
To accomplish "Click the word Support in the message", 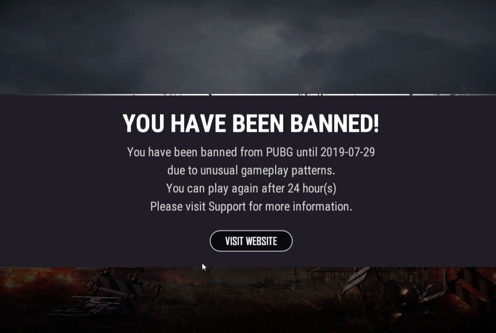I will [x=227, y=207].
